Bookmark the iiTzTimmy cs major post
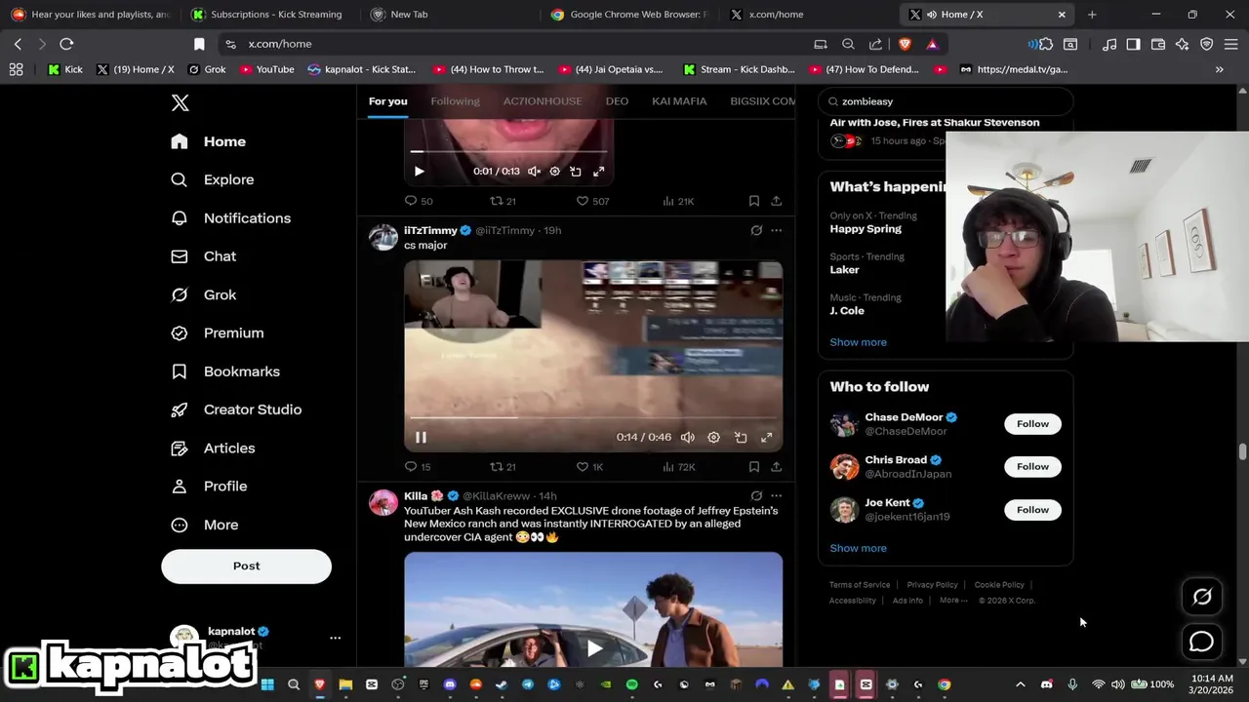 pyautogui.click(x=753, y=467)
